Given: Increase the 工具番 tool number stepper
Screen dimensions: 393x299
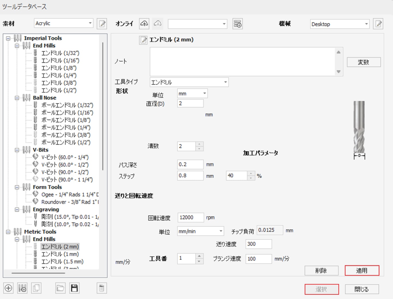Looking at the screenshot, I should [x=200, y=256].
